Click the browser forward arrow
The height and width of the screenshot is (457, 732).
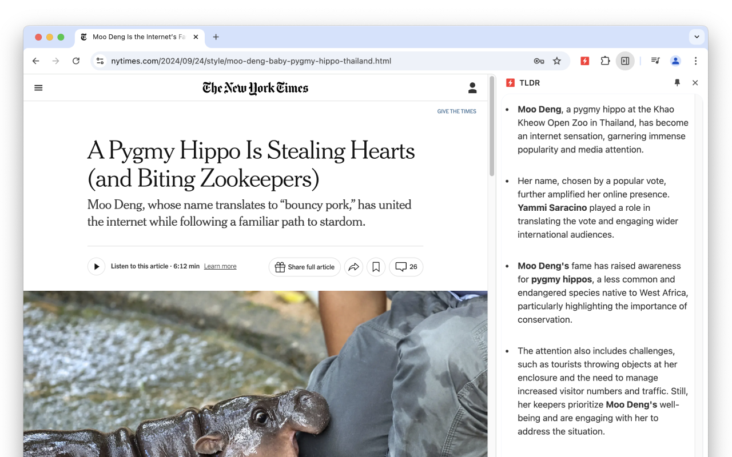pos(55,61)
